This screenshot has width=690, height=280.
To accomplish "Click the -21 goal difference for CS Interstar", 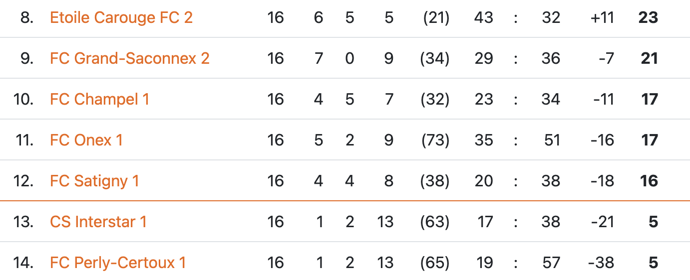I will click(602, 222).
